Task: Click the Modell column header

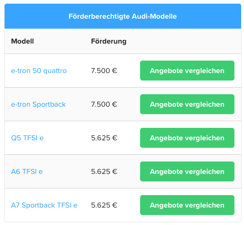Action: pyautogui.click(x=22, y=42)
